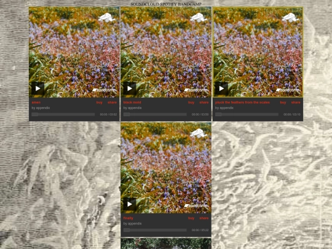Image resolution: width=332 pixels, height=249 pixels.
Task: Click share on the finally player
Action: 204,218
